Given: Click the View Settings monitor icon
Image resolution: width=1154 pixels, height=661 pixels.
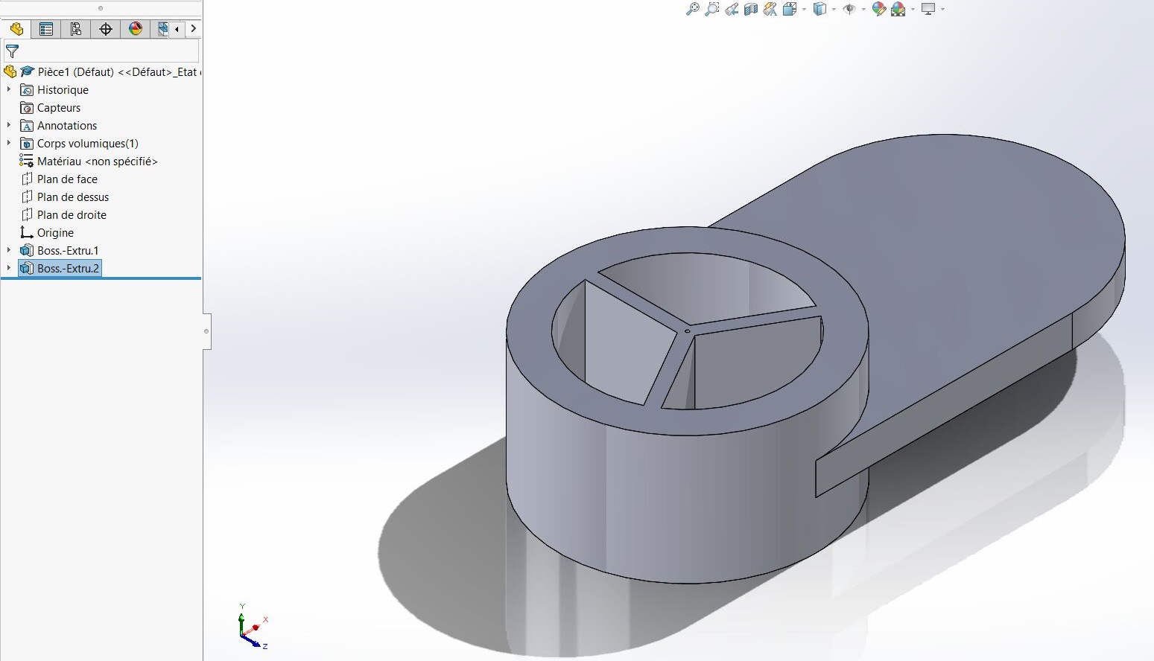Looking at the screenshot, I should 928,9.
